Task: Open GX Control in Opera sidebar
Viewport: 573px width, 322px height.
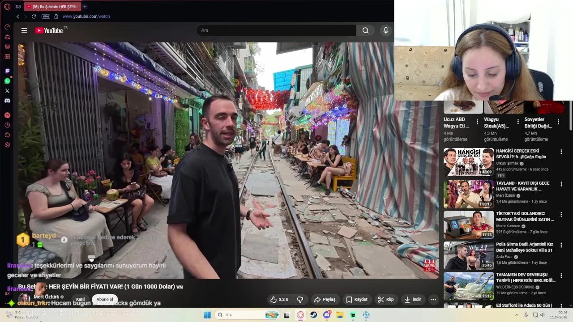Action: pos(7,27)
